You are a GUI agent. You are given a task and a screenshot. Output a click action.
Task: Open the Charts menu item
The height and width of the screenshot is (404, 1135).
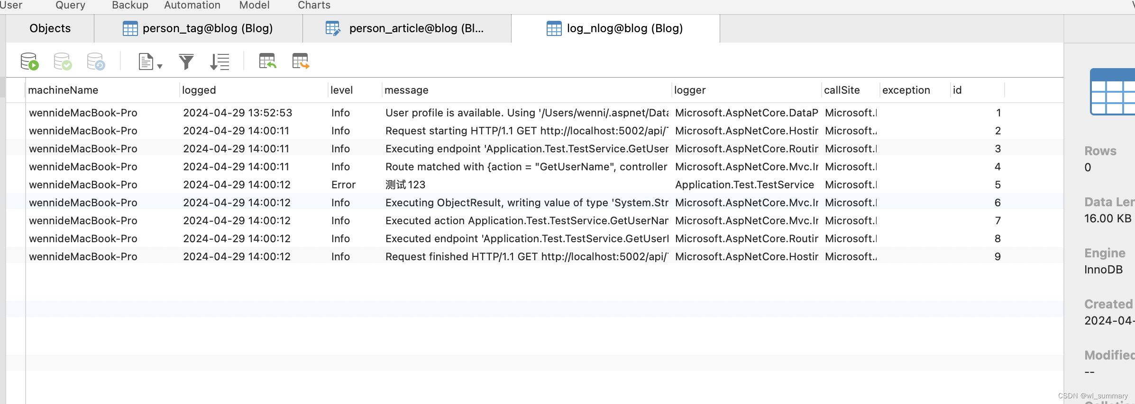click(x=314, y=5)
